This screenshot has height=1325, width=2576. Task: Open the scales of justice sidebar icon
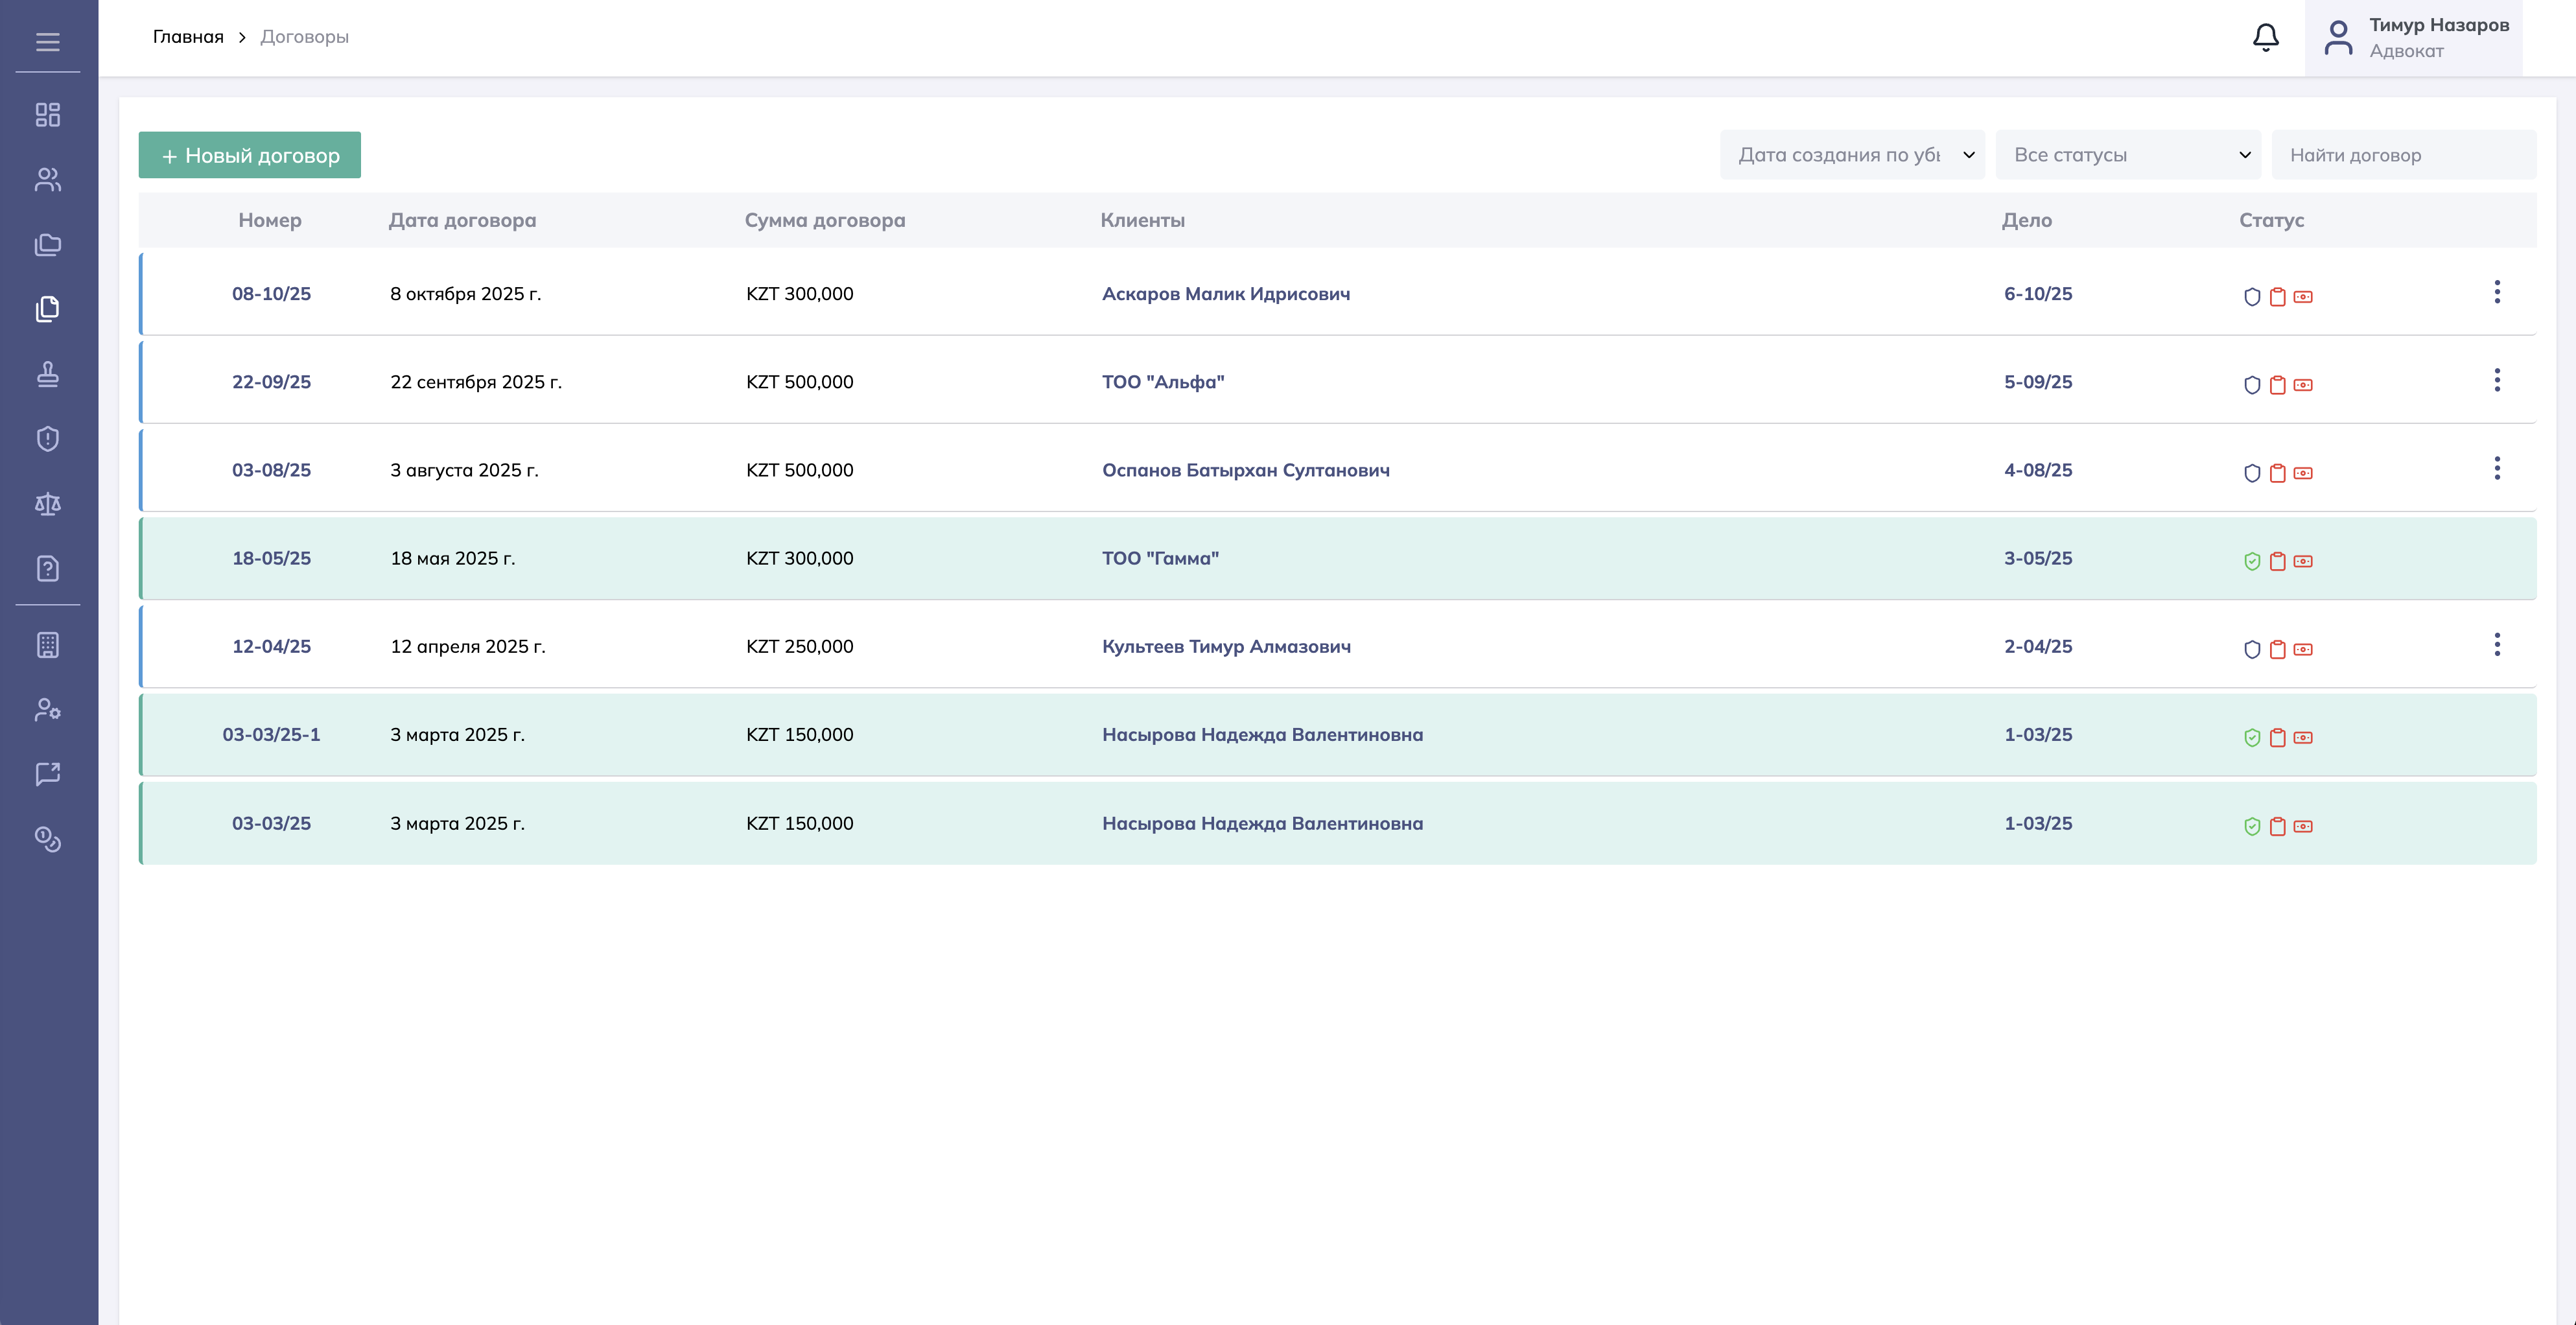[47, 504]
